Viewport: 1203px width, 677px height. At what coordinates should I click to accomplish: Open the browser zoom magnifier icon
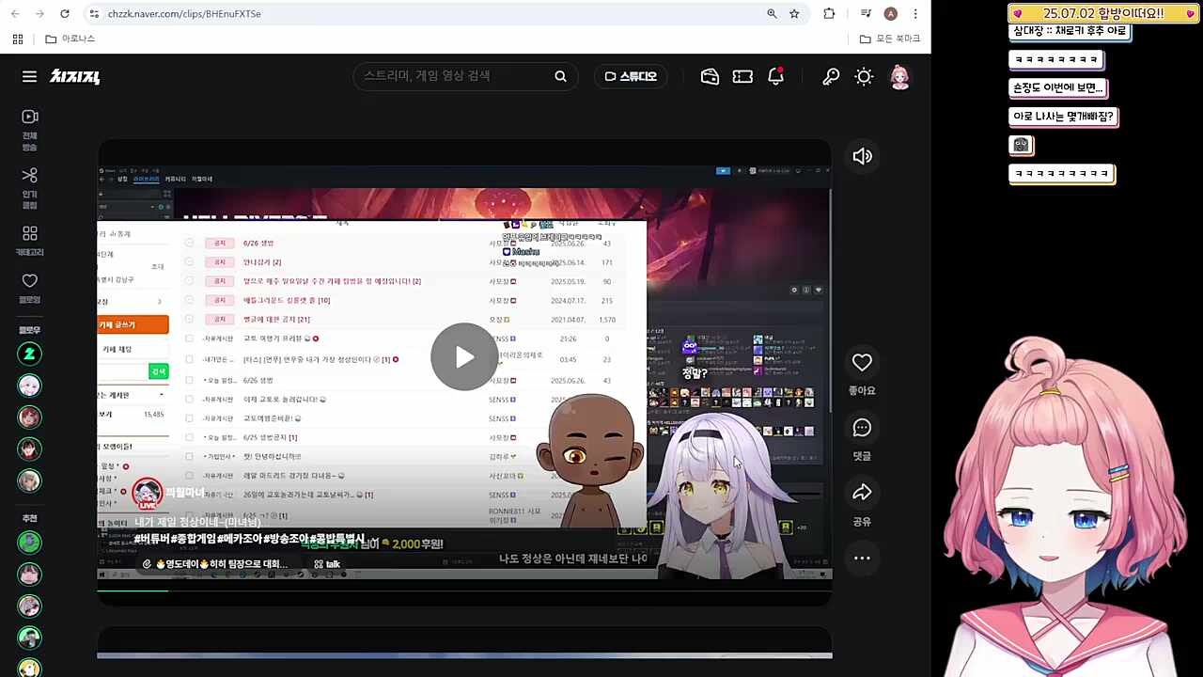click(772, 14)
